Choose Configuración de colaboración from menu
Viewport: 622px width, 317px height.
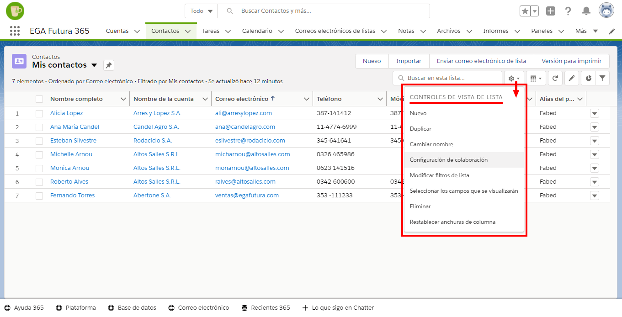[449, 160]
